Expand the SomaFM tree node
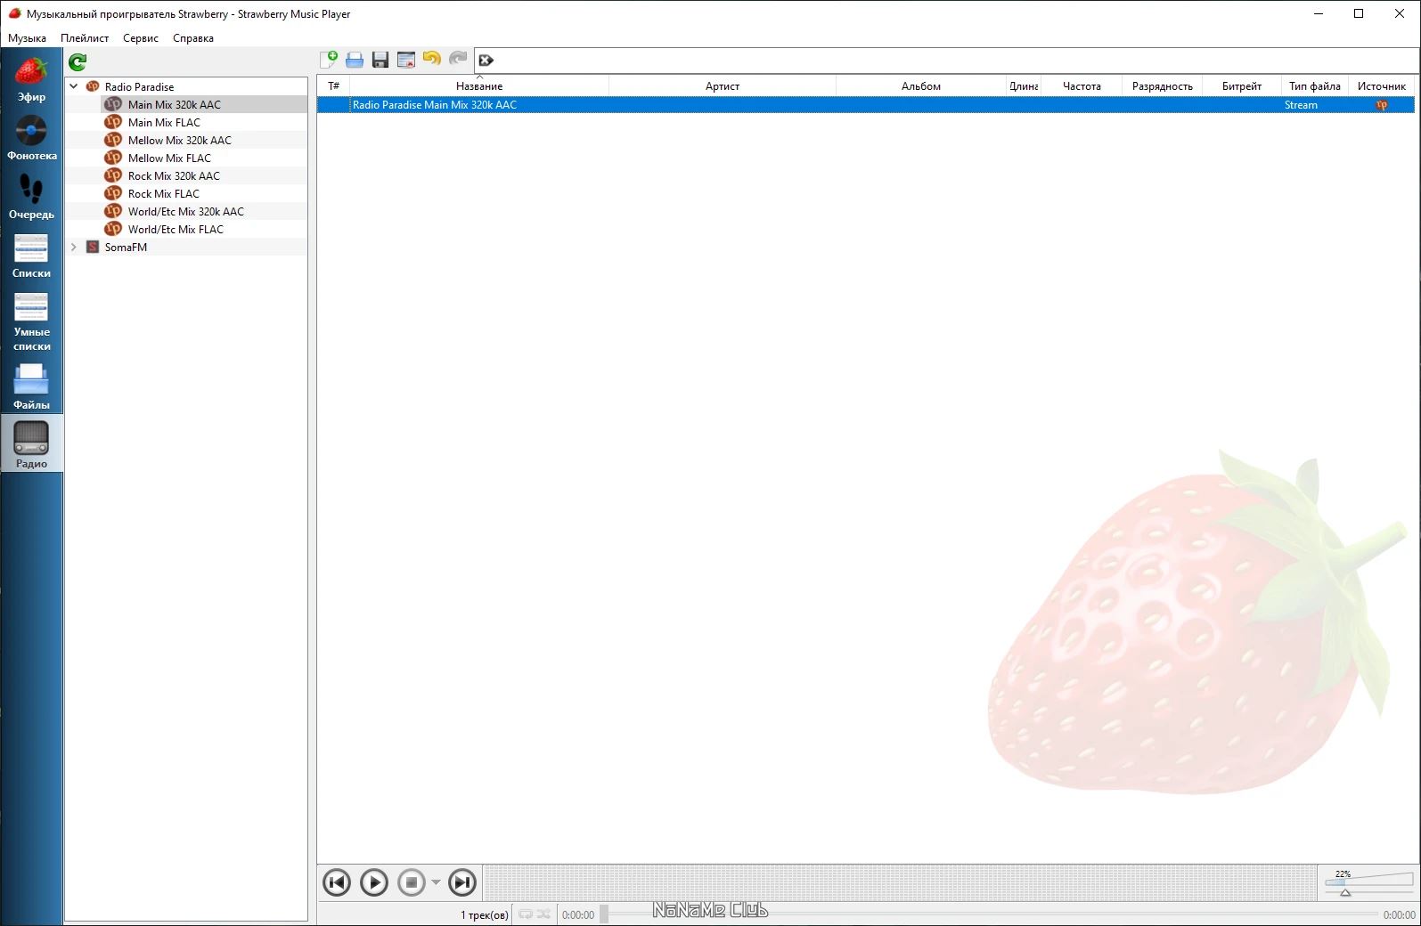The height and width of the screenshot is (926, 1421). tap(74, 247)
